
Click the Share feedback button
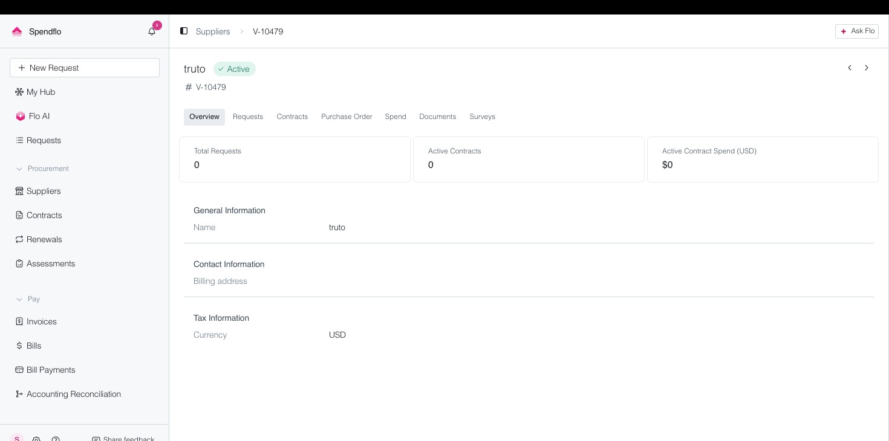click(x=123, y=439)
